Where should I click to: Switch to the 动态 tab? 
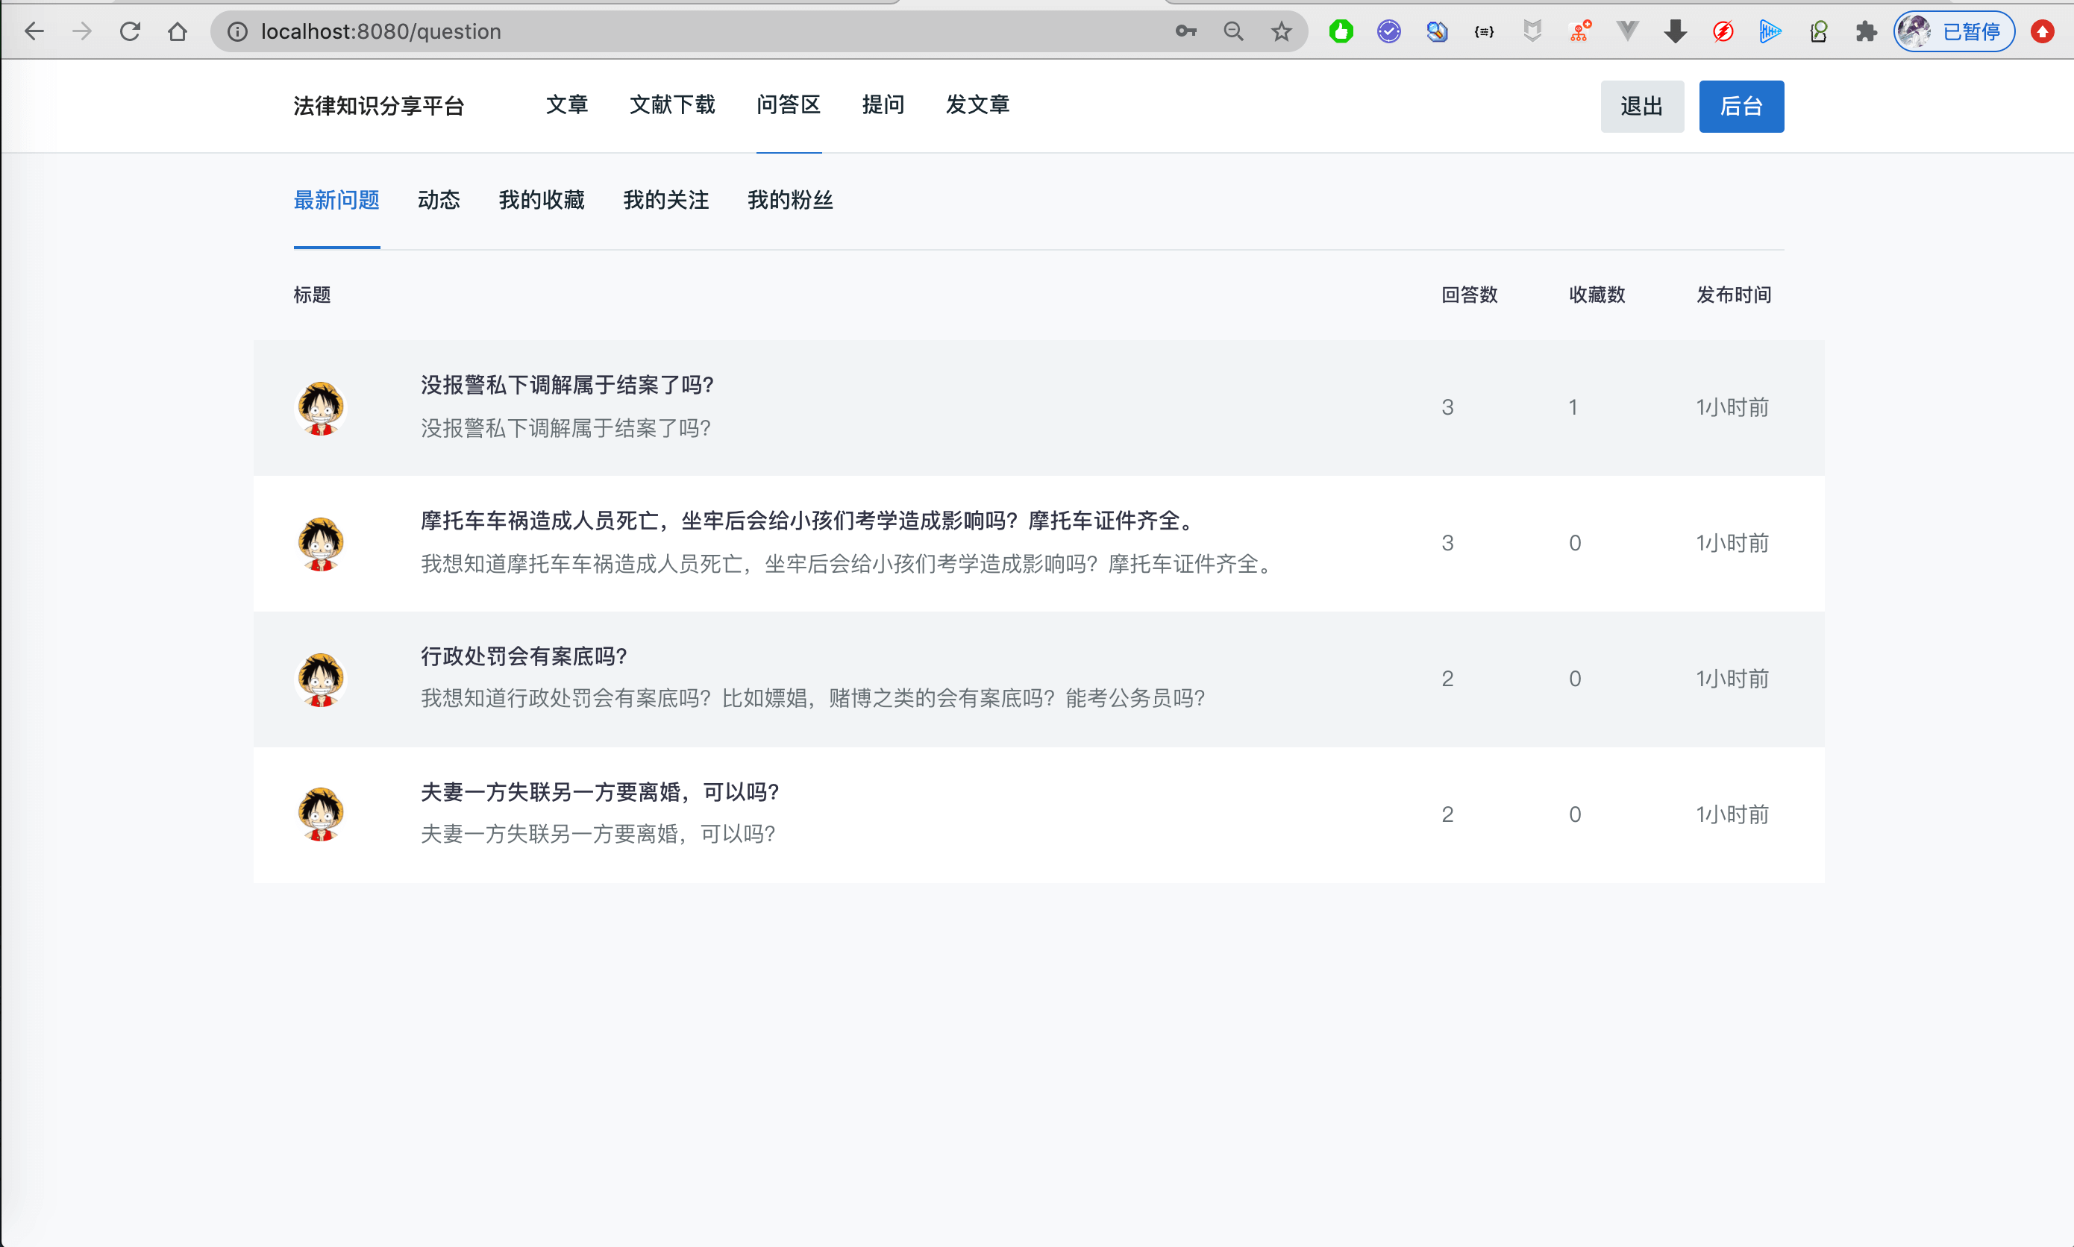coord(439,200)
